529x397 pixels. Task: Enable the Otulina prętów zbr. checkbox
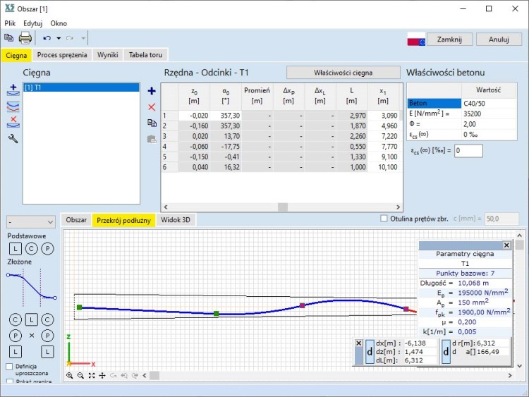click(384, 219)
